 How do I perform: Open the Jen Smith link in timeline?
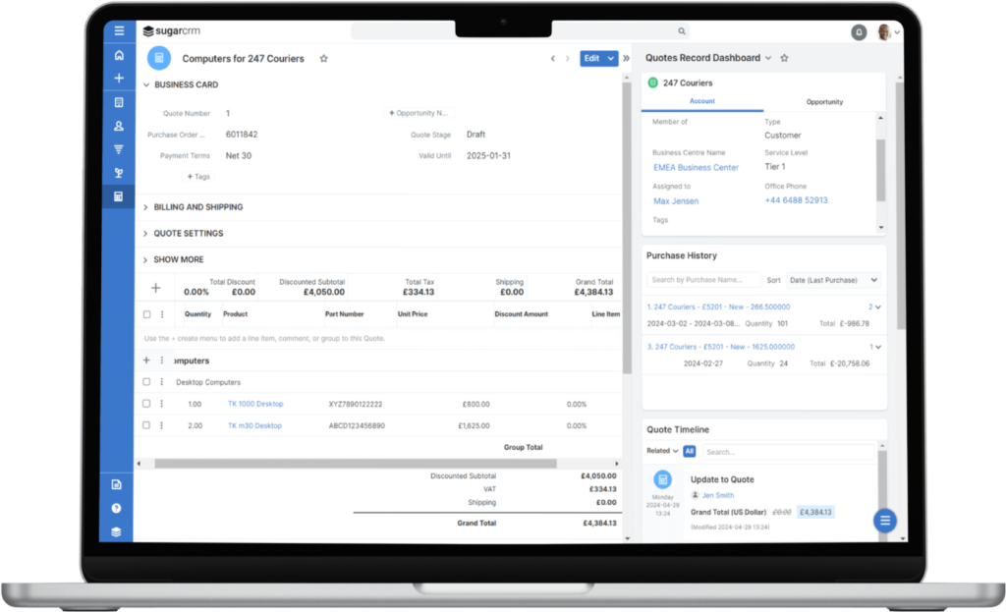(718, 495)
